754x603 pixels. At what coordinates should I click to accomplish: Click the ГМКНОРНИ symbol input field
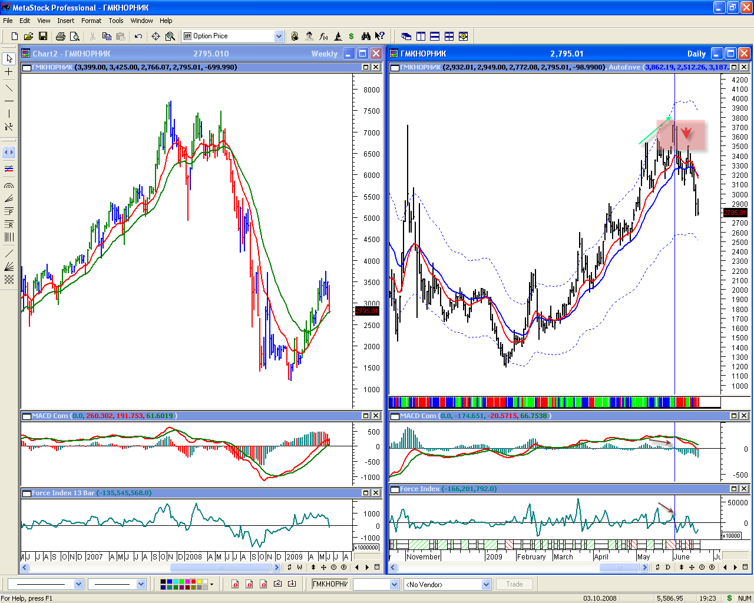(330, 584)
